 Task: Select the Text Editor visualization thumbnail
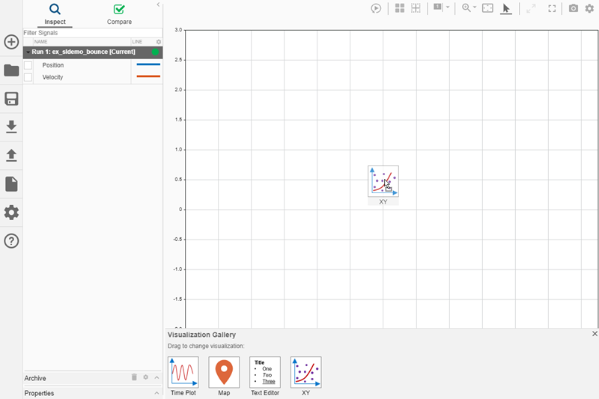tap(265, 372)
